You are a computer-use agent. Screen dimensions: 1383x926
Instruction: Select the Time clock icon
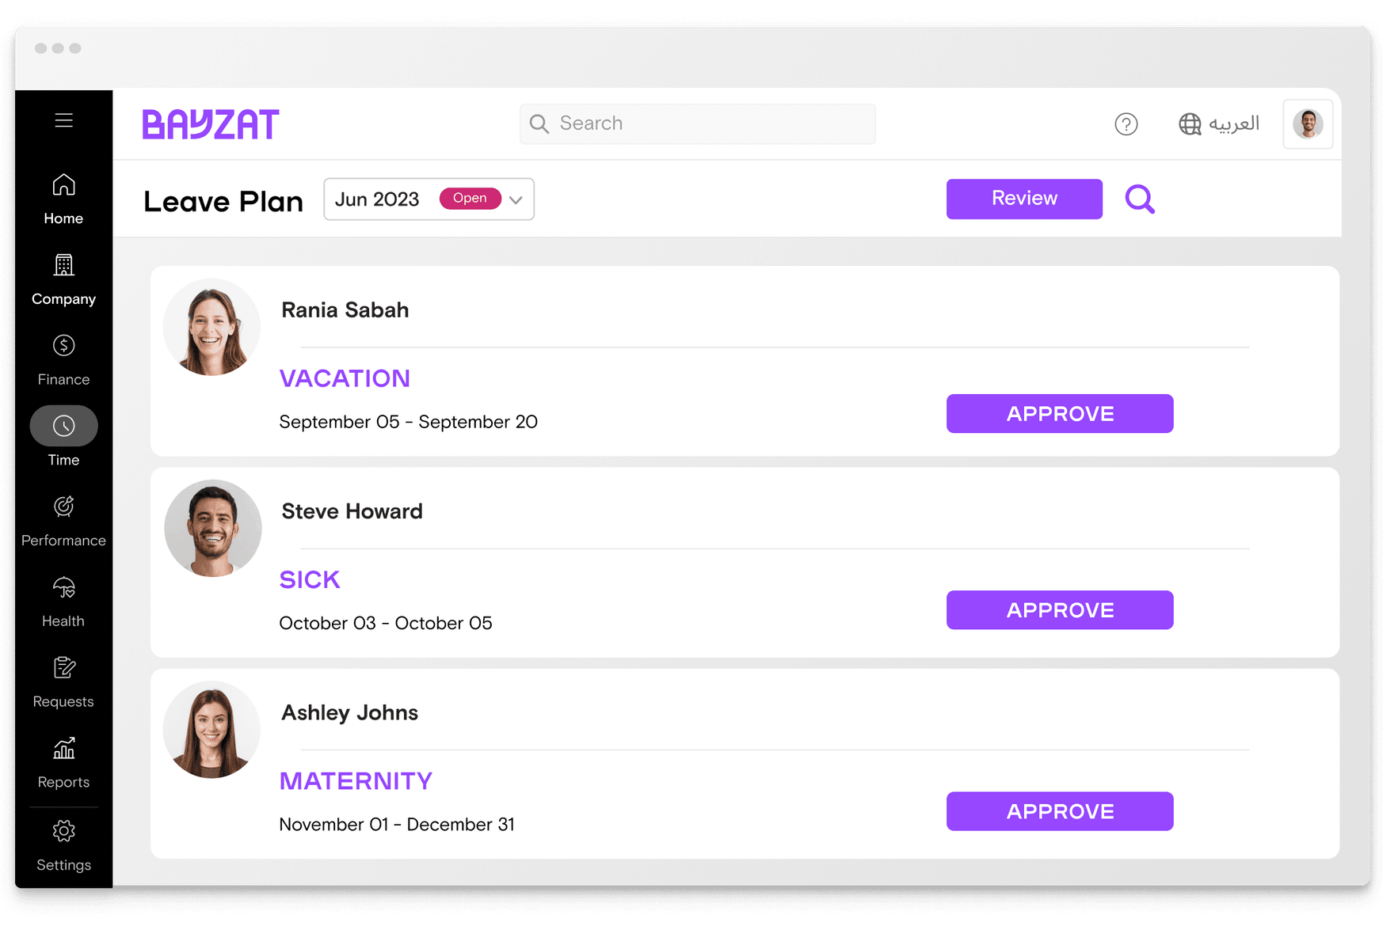63,425
